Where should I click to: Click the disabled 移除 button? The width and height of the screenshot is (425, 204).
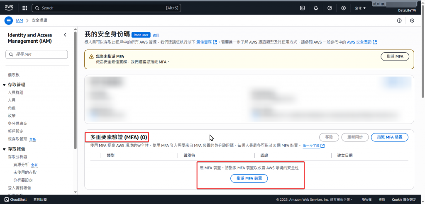click(329, 137)
